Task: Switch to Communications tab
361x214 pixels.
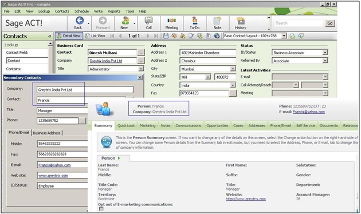Action: [189, 125]
